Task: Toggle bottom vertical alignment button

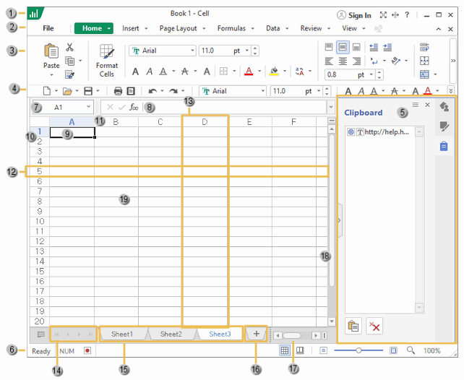Action: point(356,47)
